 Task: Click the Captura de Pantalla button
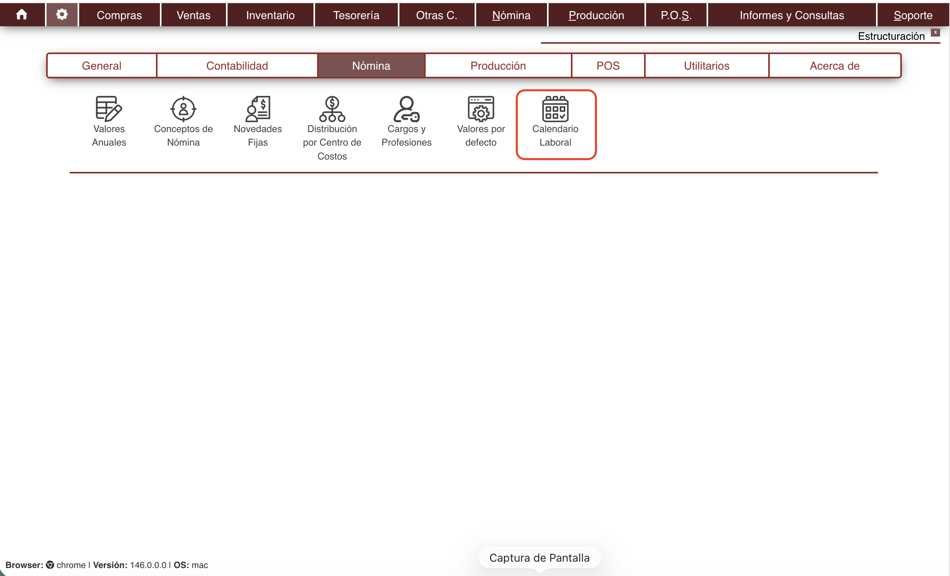[539, 558]
